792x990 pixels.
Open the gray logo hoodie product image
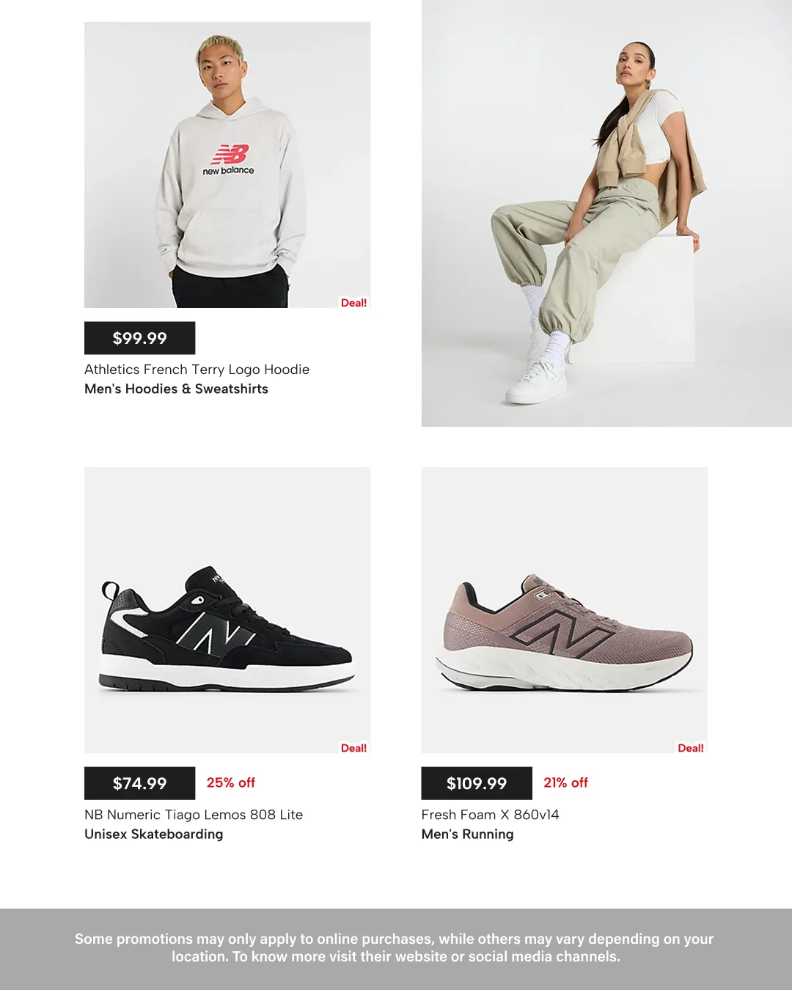click(227, 165)
